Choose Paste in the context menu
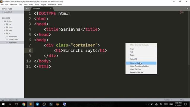Screen dimensions: 190x107 click(x=141, y=55)
